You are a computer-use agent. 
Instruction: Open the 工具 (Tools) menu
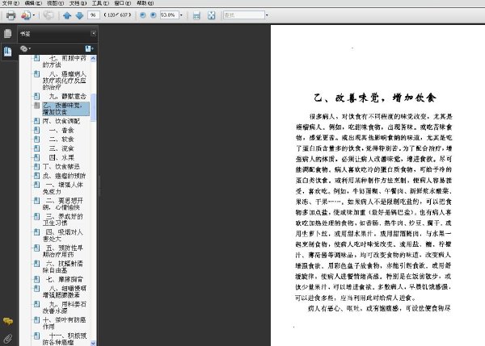click(100, 3)
